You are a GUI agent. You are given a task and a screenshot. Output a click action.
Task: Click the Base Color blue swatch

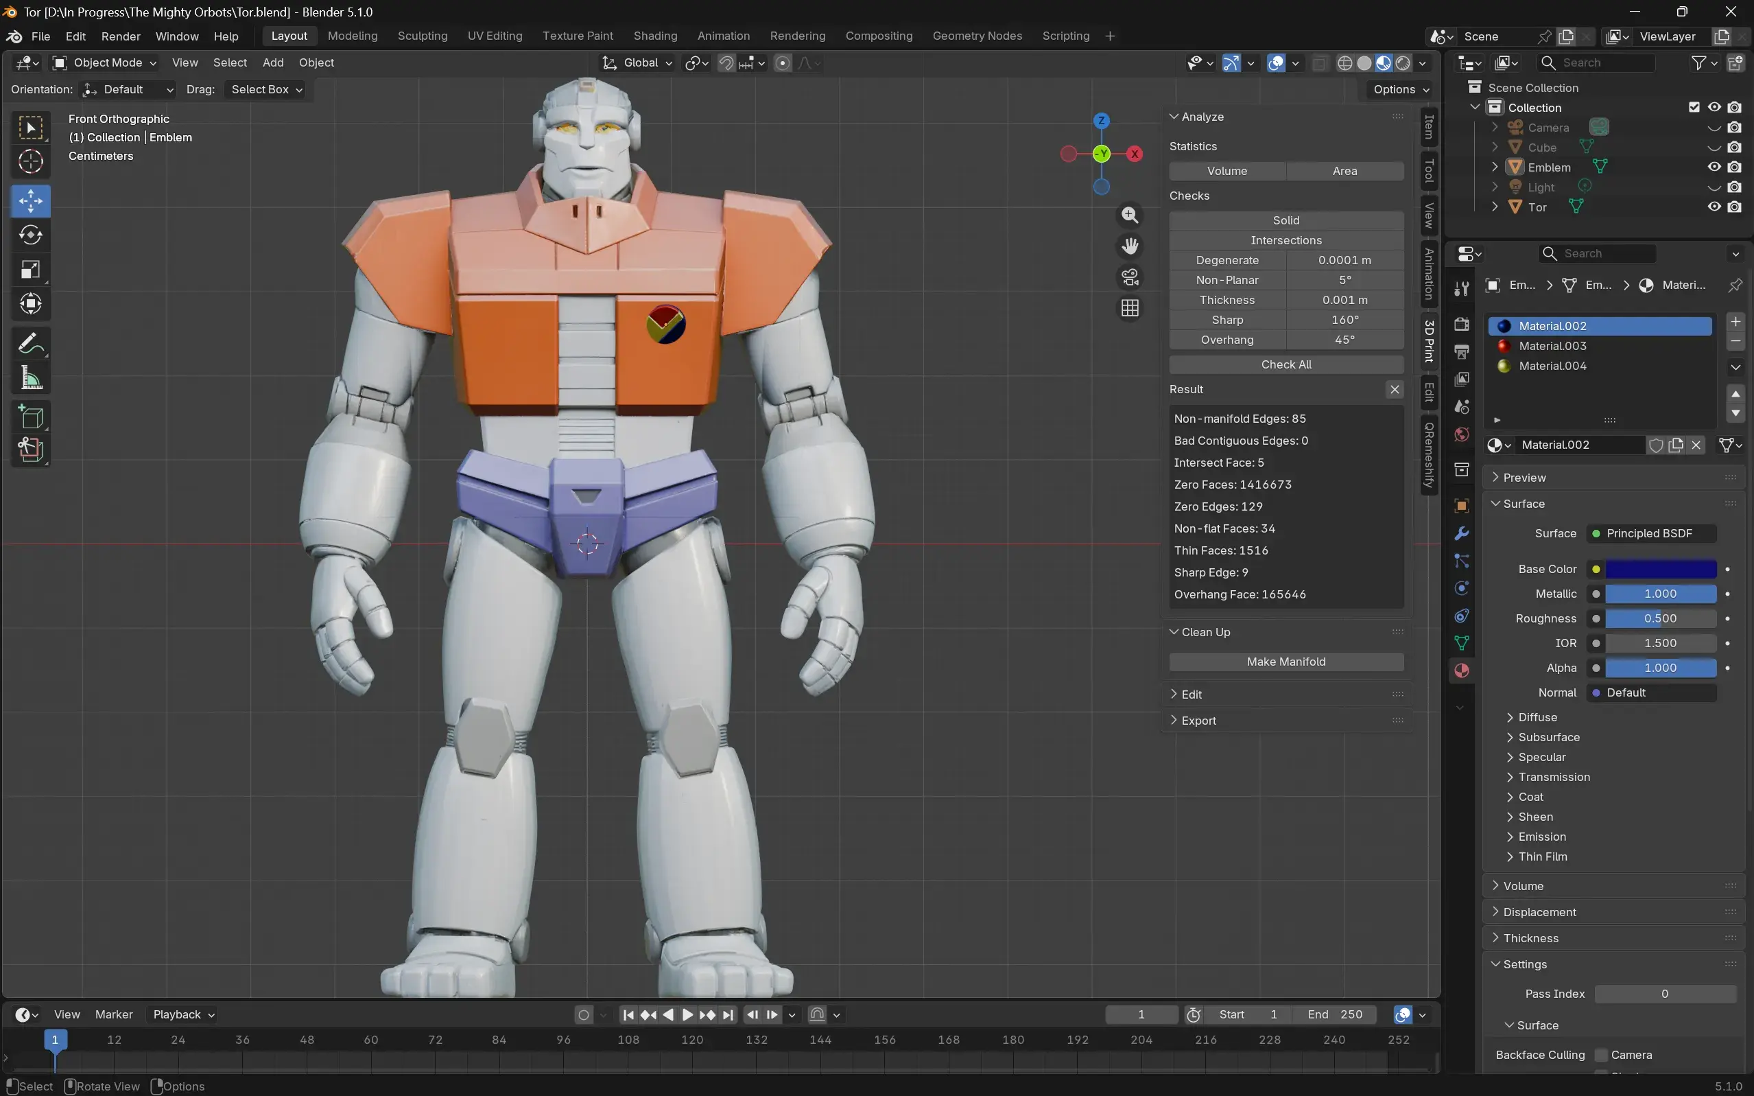coord(1660,569)
